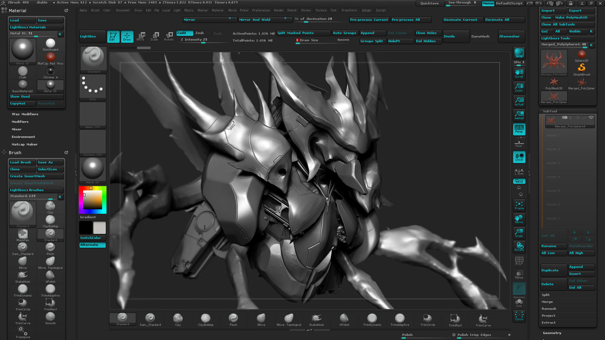Choose Pinch brush in Brush palette
This screenshot has width=605, height=340.
click(x=50, y=249)
